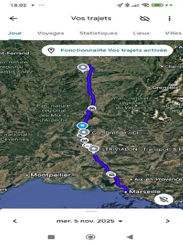The width and height of the screenshot is (183, 244).
Task: Switch to the Voyages tab
Action: click(x=51, y=33)
